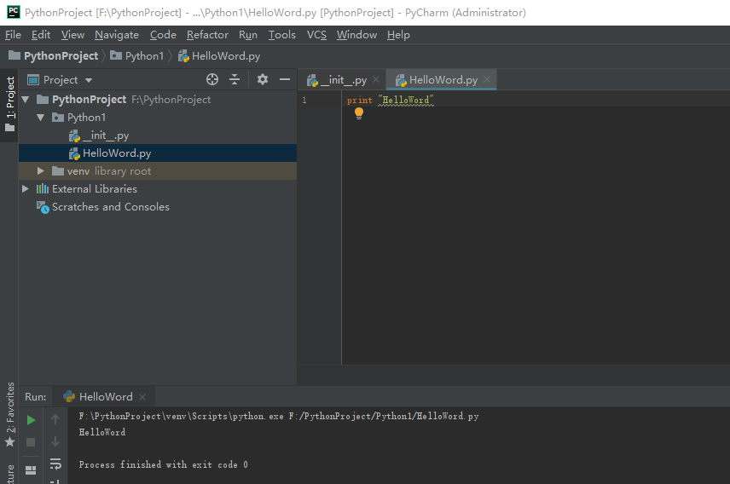Click line number 1 in the gutter
730x484 pixels.
(304, 100)
